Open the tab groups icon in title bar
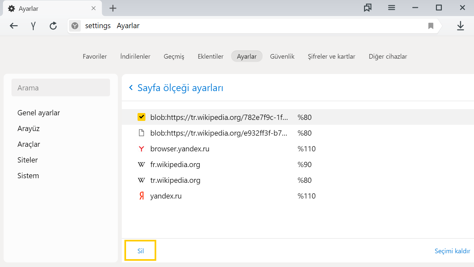 pyautogui.click(x=368, y=8)
